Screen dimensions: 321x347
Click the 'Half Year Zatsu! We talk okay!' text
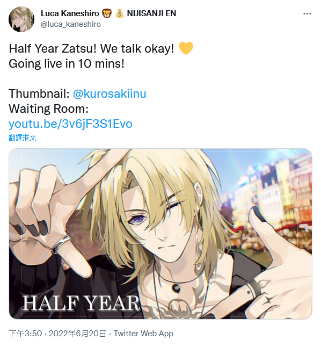tap(91, 48)
